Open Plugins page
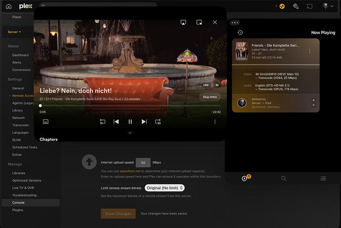Screen dimensions: 341x228 pos(18,210)
